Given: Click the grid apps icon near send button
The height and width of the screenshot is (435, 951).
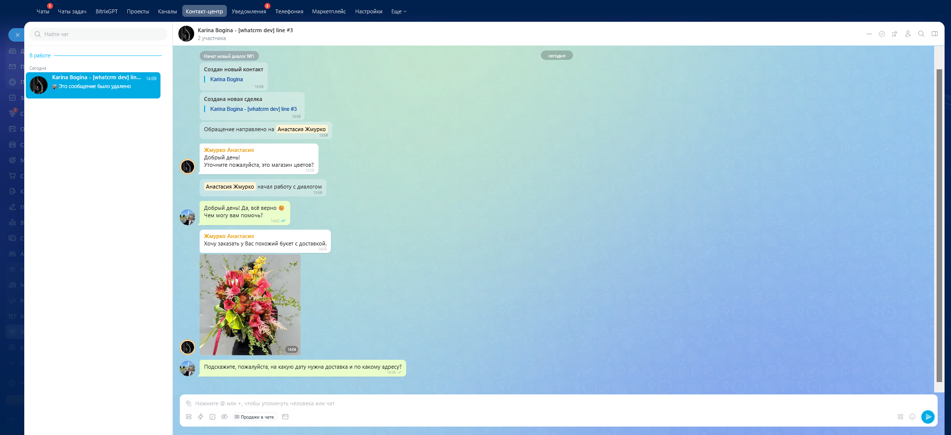Looking at the screenshot, I should coord(900,417).
